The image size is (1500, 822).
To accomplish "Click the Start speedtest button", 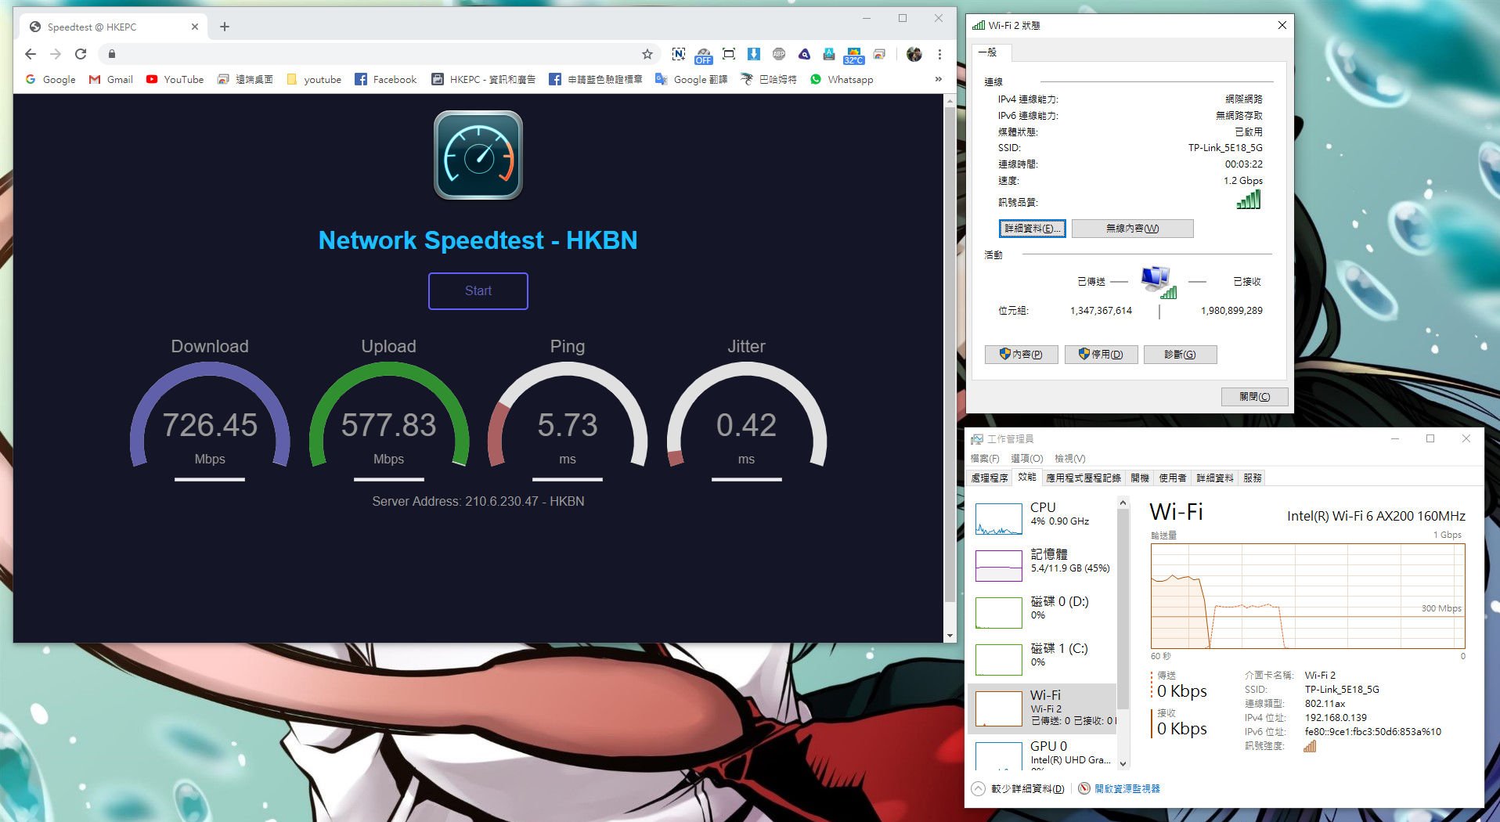I will (x=478, y=290).
